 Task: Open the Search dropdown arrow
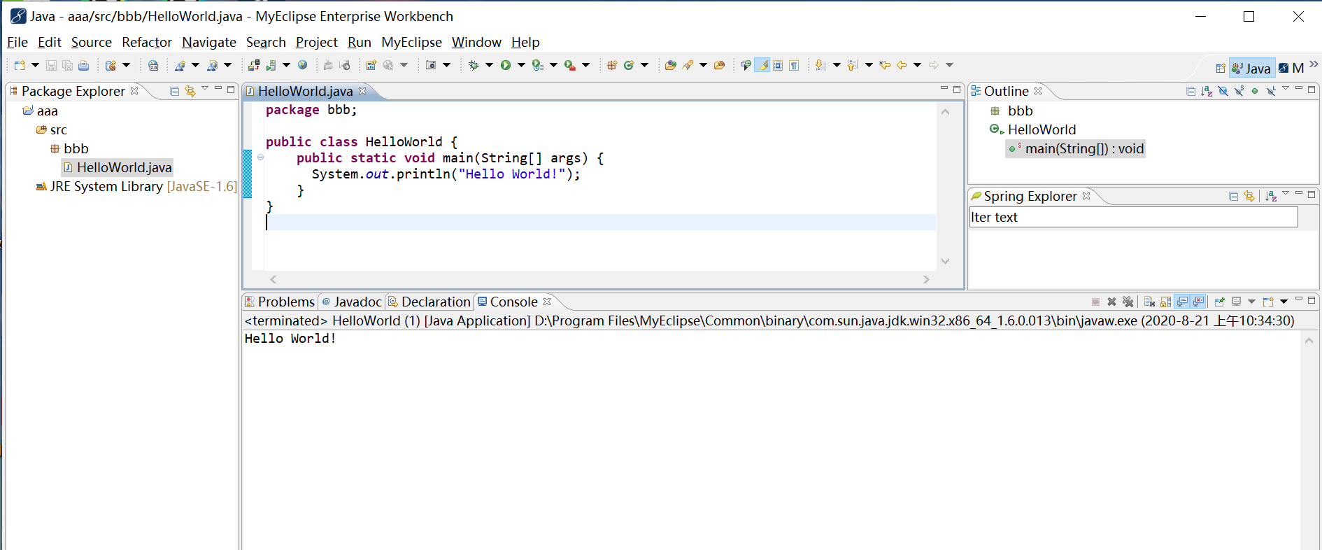(703, 65)
